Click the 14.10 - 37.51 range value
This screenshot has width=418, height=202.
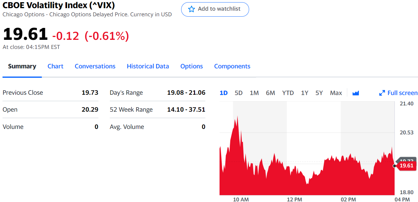pyautogui.click(x=186, y=109)
